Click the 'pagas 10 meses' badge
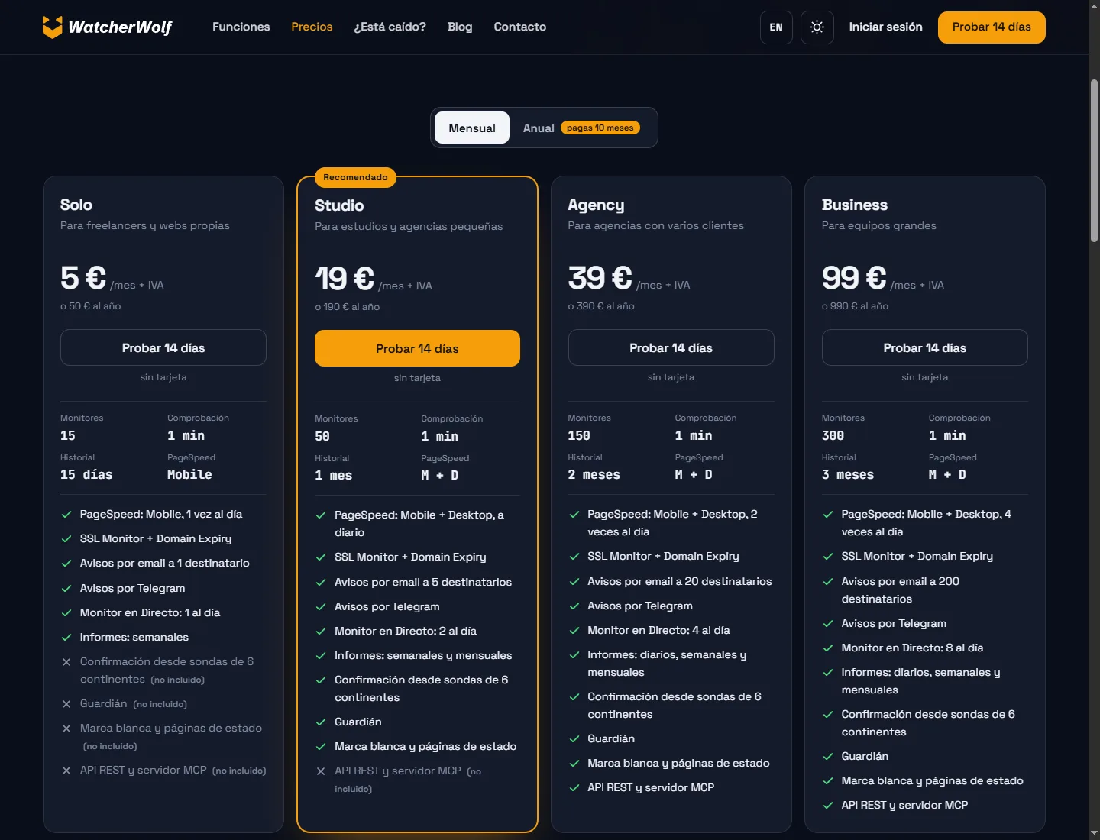This screenshot has height=840, width=1100. point(600,128)
